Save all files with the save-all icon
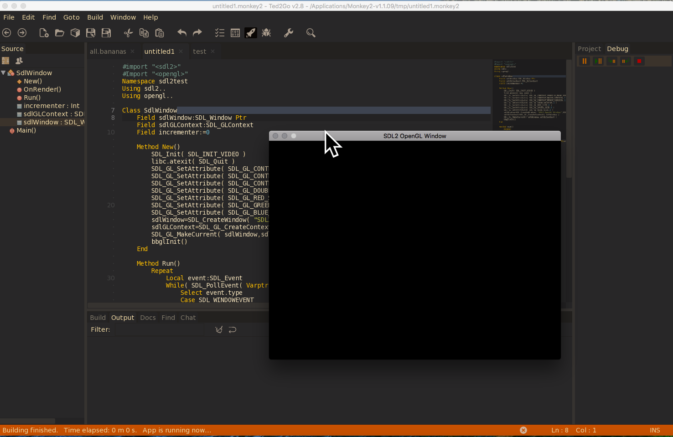673x437 pixels. (106, 32)
